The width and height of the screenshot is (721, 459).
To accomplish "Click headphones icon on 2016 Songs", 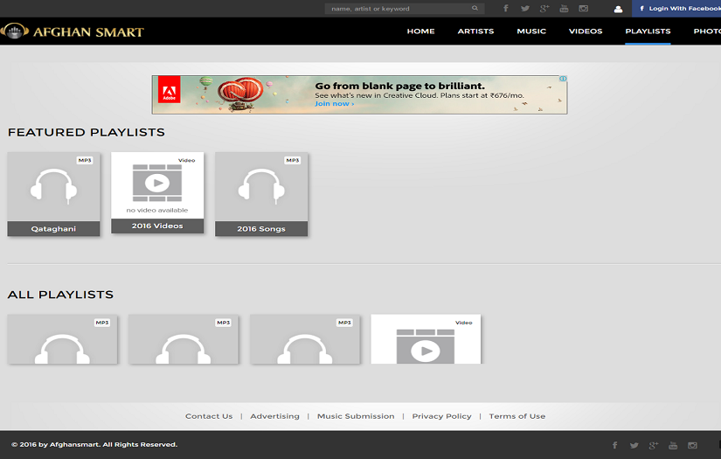I will pos(261,186).
